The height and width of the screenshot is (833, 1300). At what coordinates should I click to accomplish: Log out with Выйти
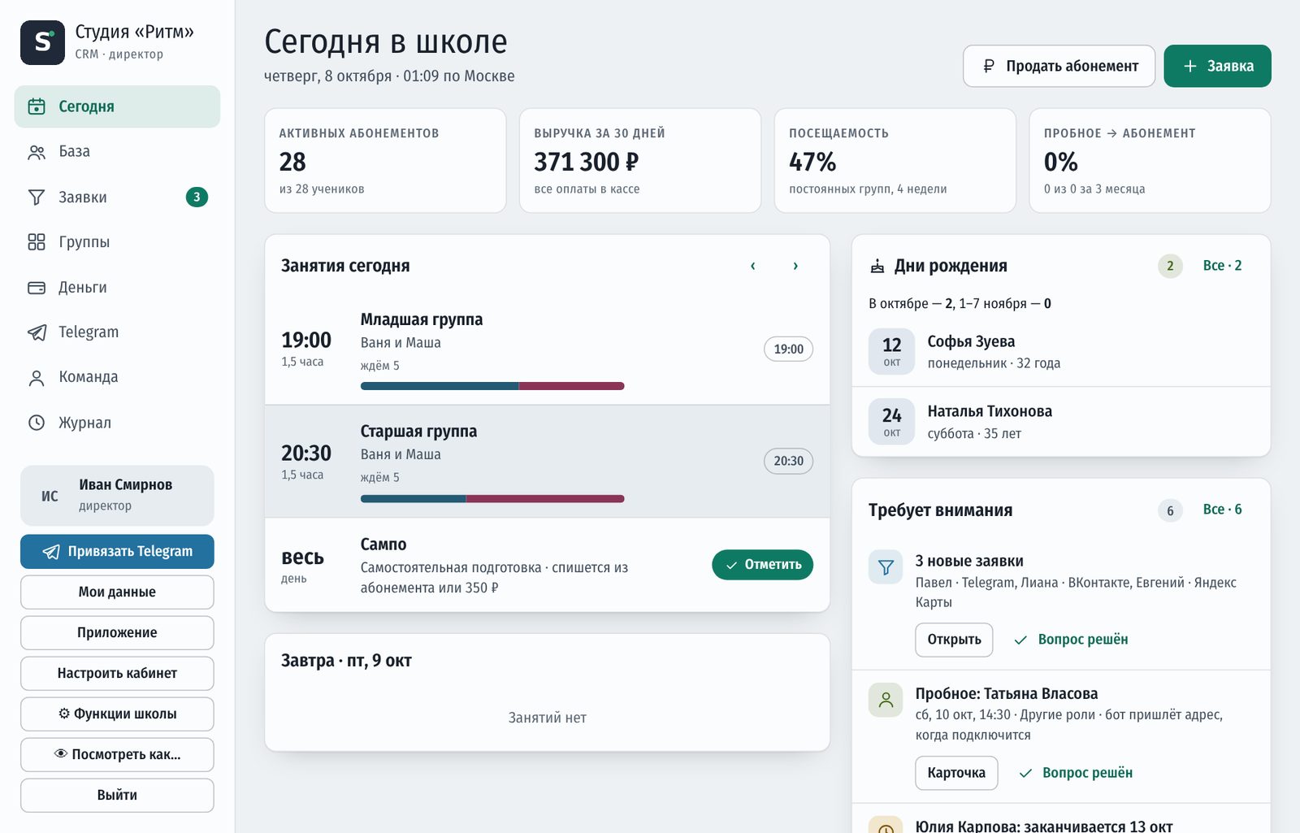click(117, 796)
